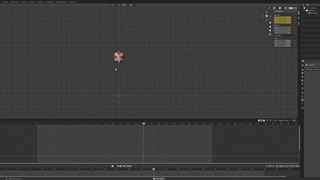Viewport: 320px width, 180px height.
Task: Open the Object Constraints properties tab
Action: 302,100
